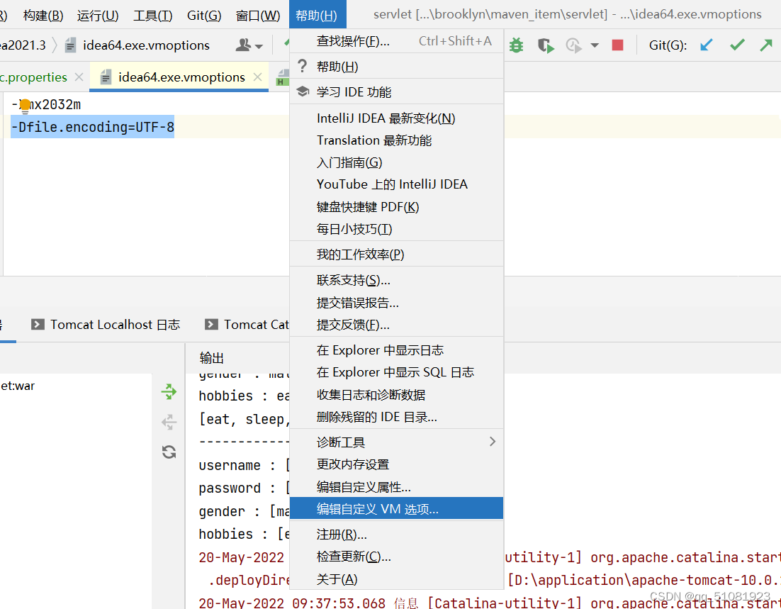Close the 帮助(H) menu in menu bar
This screenshot has width=781, height=609.
coord(317,16)
